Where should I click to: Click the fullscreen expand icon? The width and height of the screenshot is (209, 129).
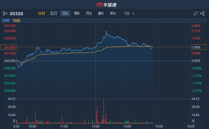click(x=196, y=13)
